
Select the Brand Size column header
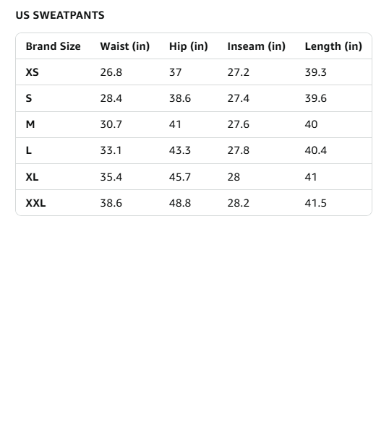[53, 46]
